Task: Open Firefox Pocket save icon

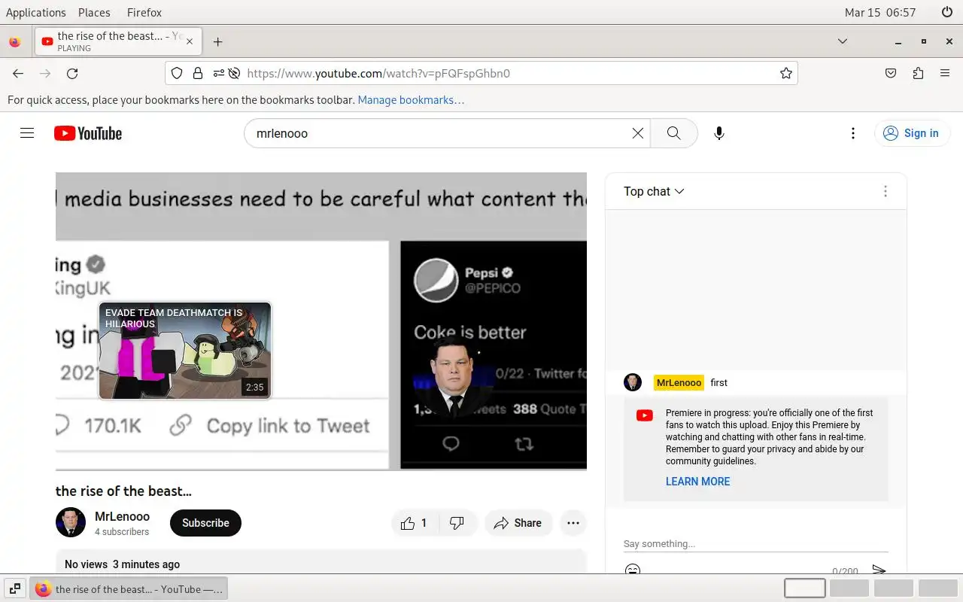Action: (x=891, y=73)
